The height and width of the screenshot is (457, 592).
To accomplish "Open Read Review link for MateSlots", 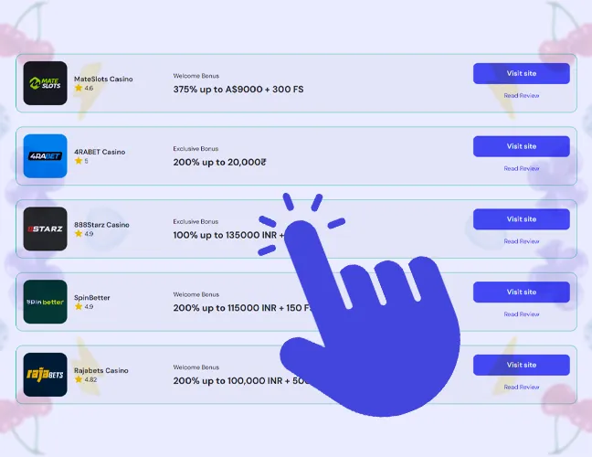I will (522, 95).
